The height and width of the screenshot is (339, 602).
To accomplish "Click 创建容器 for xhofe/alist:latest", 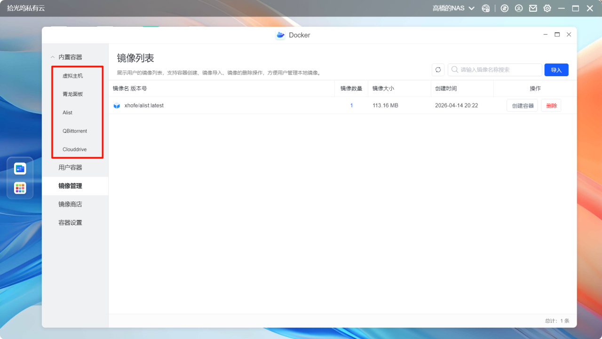I will (x=522, y=106).
